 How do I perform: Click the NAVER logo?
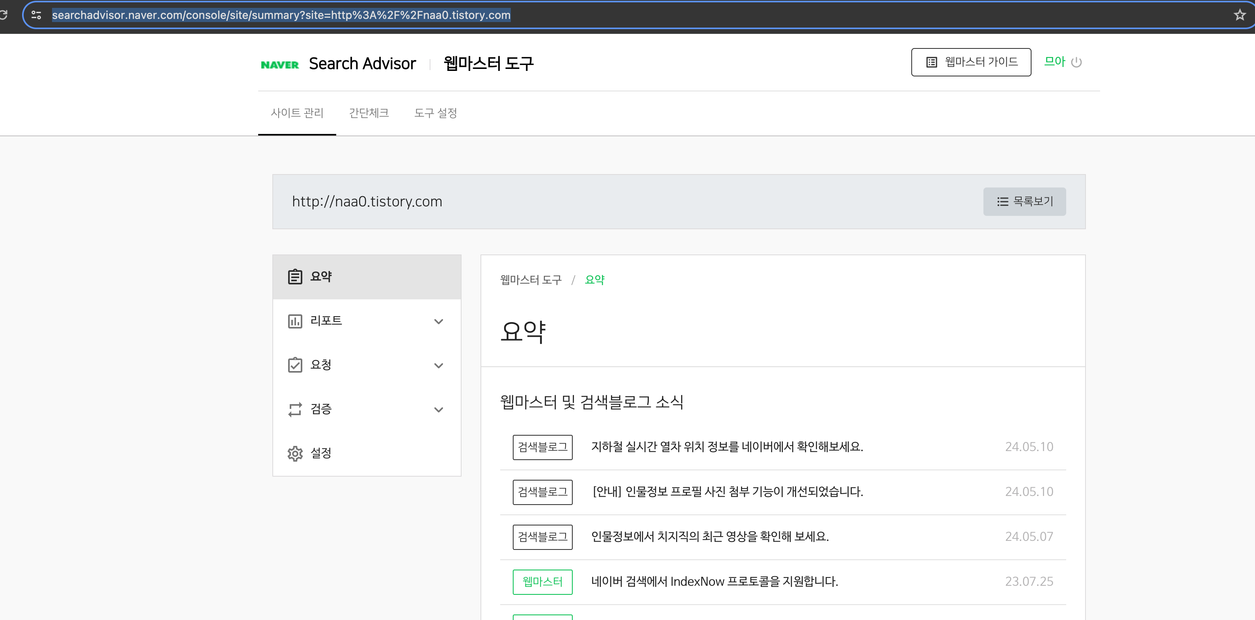pyautogui.click(x=279, y=65)
